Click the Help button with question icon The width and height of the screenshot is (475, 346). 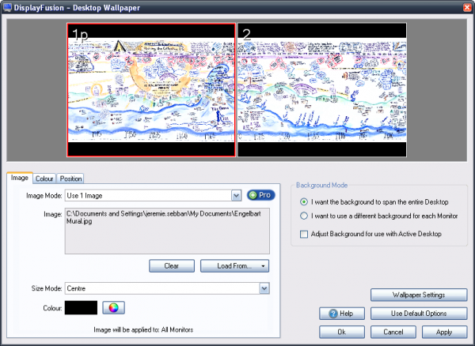point(340,314)
